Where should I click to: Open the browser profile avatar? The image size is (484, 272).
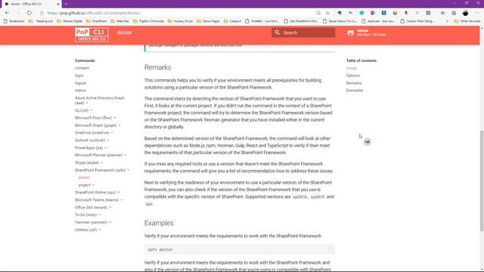(x=466, y=13)
